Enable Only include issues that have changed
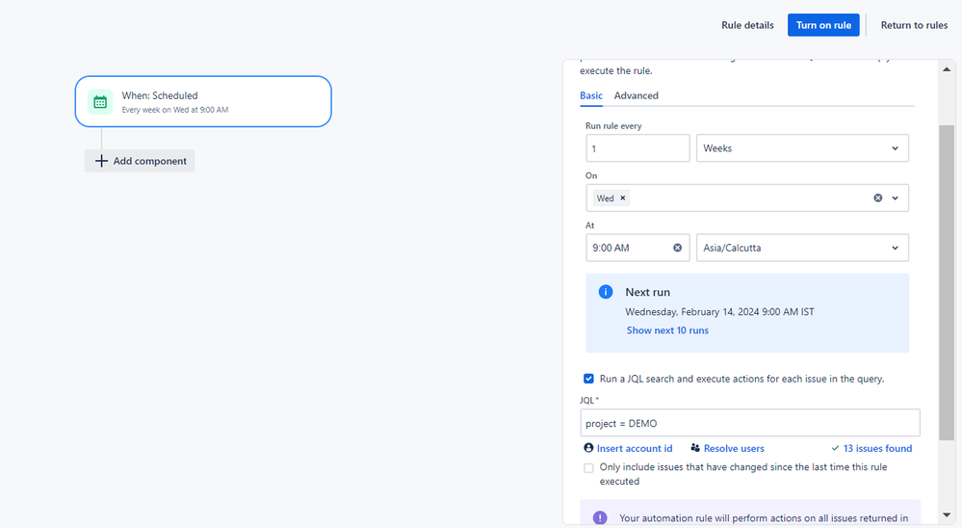Viewport: 962px width, 528px height. [x=588, y=468]
